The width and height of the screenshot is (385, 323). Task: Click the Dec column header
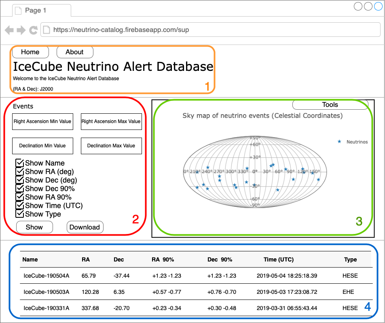[x=118, y=259]
